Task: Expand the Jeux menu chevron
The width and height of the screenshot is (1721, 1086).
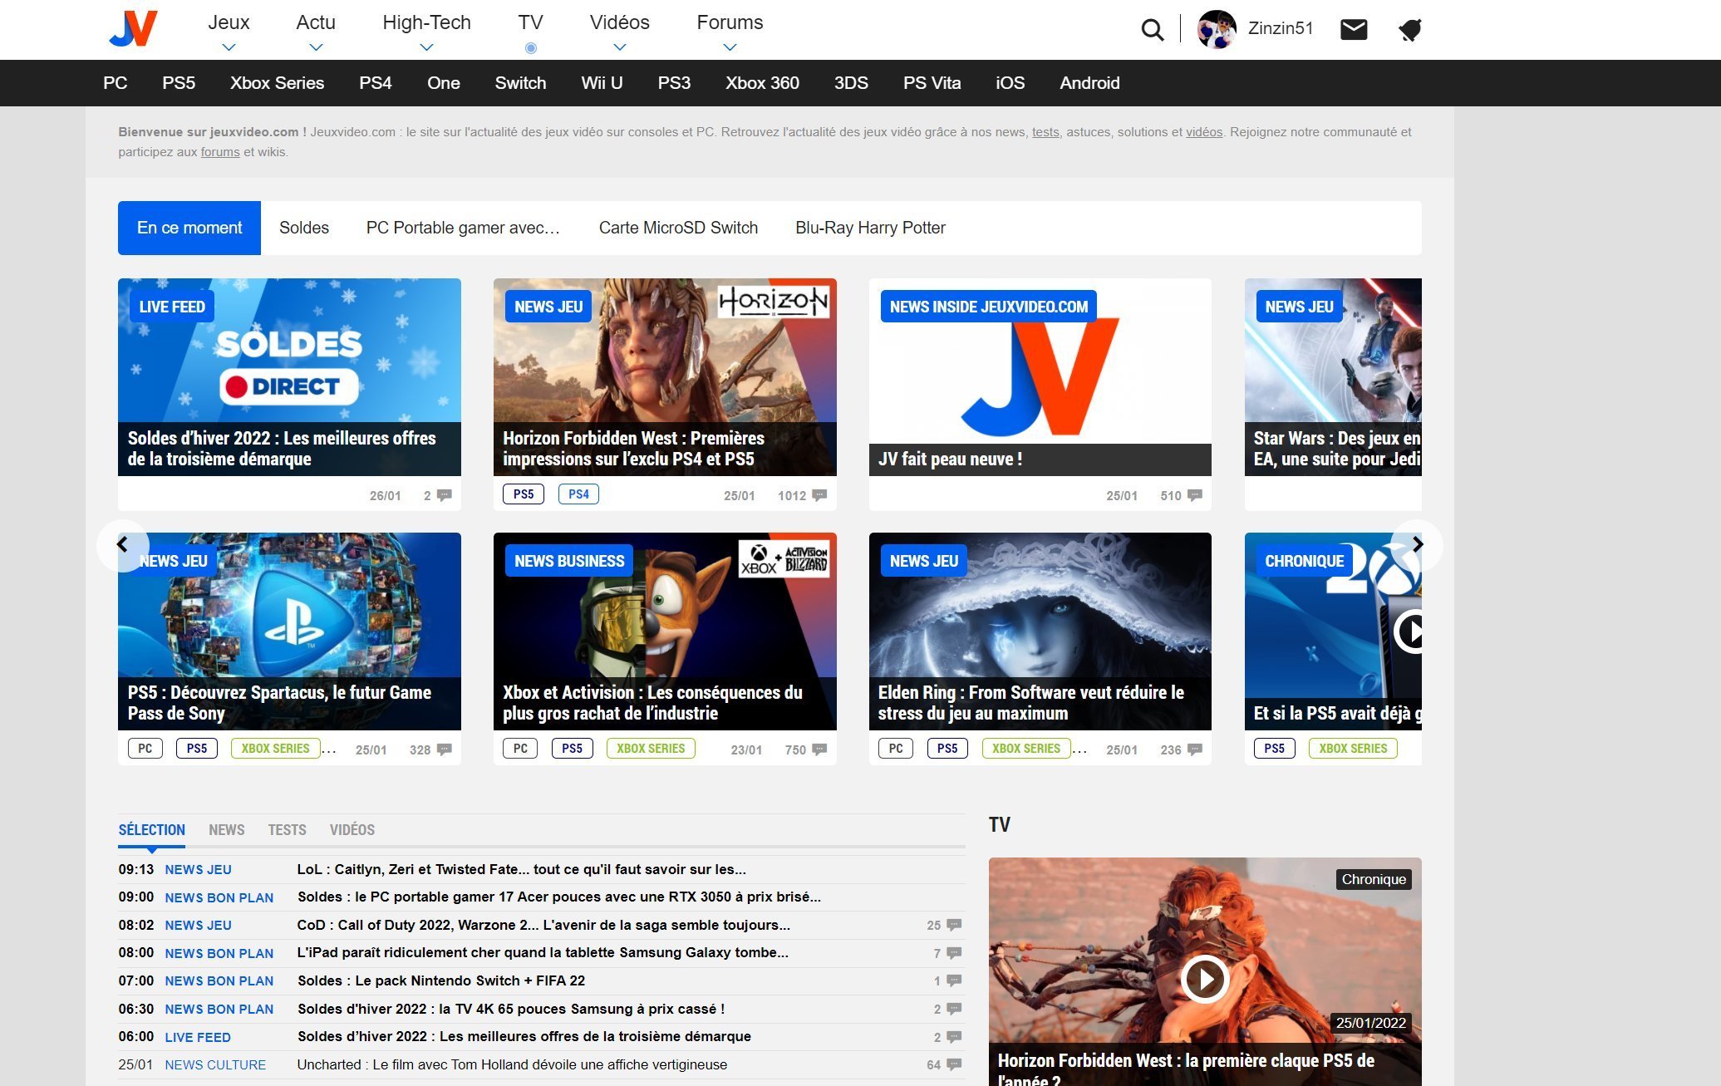Action: (x=229, y=47)
